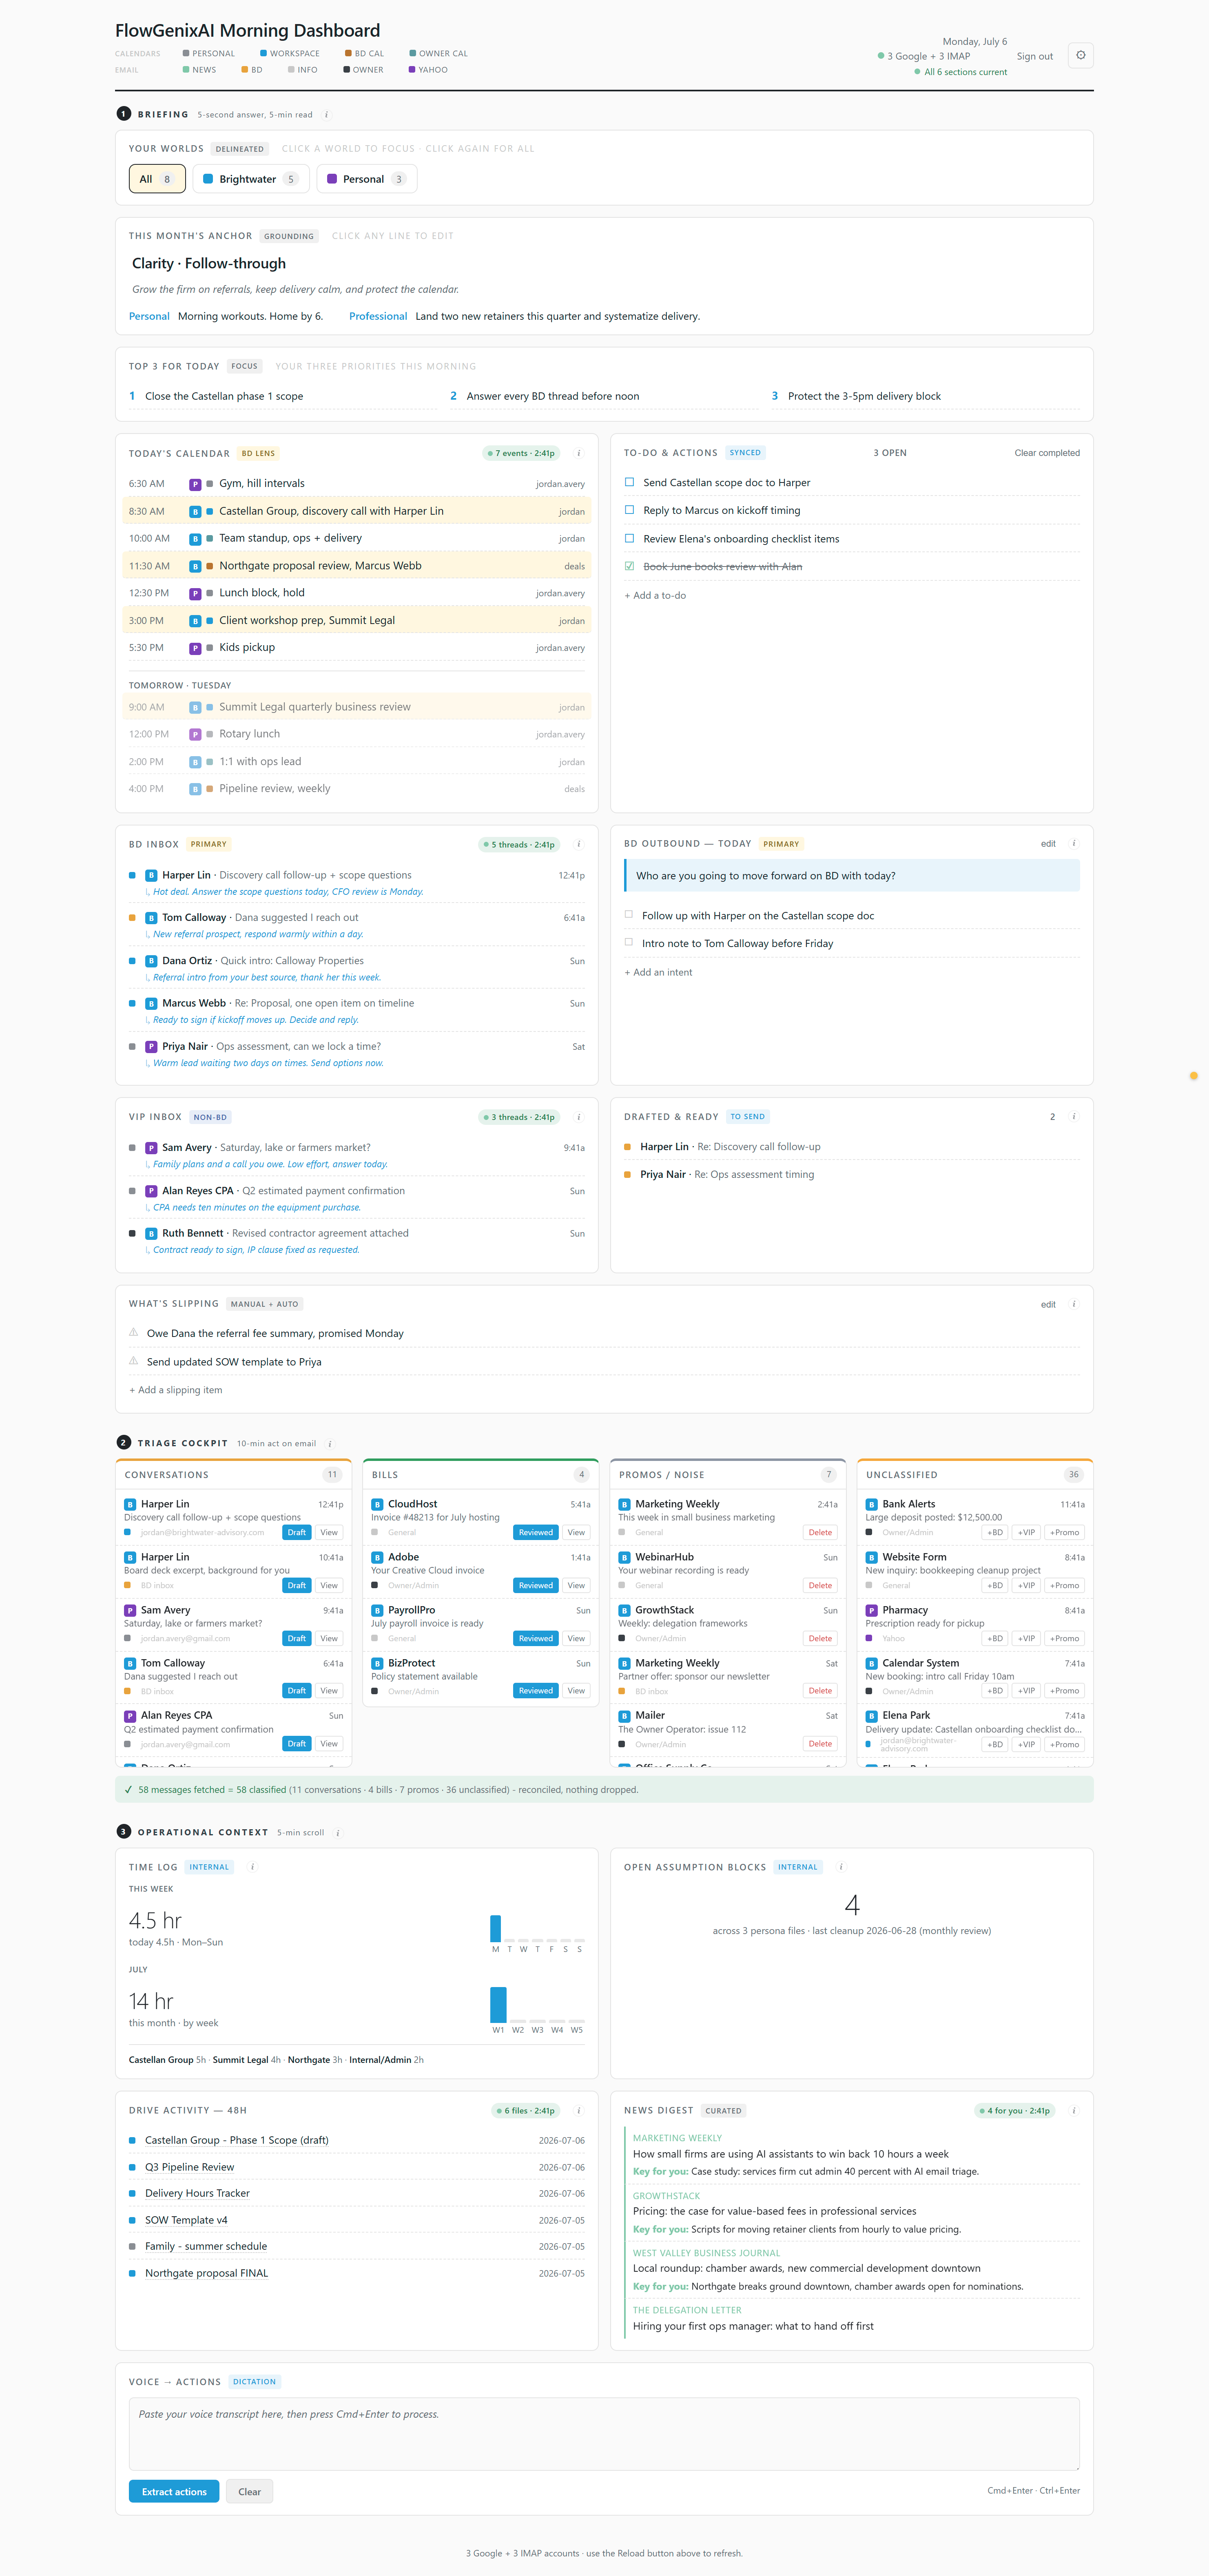Open info icon on BD Outbound panel

(x=1074, y=843)
